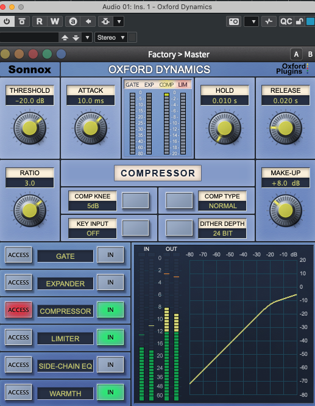Click the Make-Up gain knob
The image size is (315, 406).
point(286,211)
